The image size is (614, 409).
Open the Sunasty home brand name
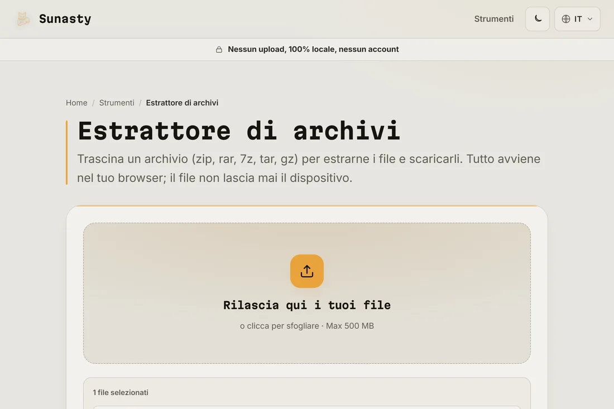click(65, 19)
